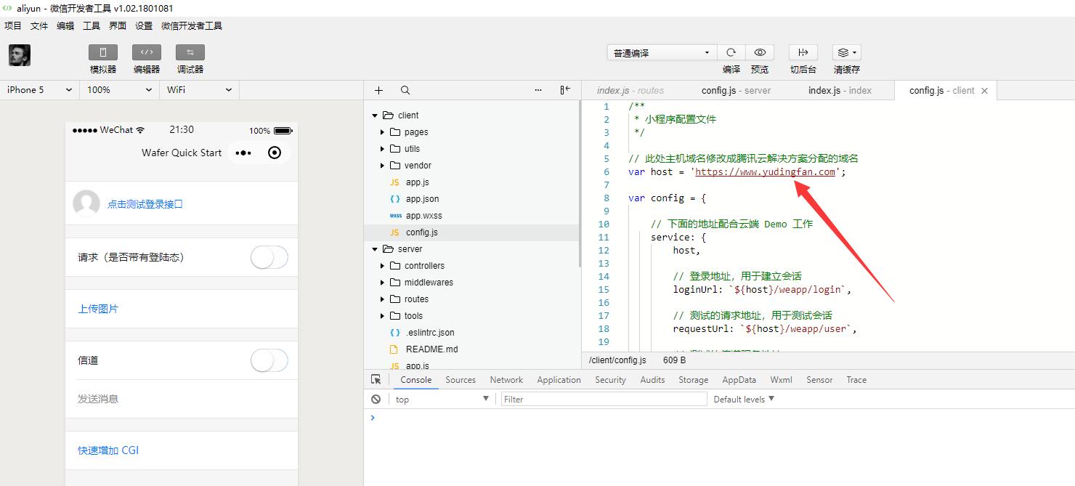Open the 工具 menu
1075x486 pixels.
pos(92,25)
